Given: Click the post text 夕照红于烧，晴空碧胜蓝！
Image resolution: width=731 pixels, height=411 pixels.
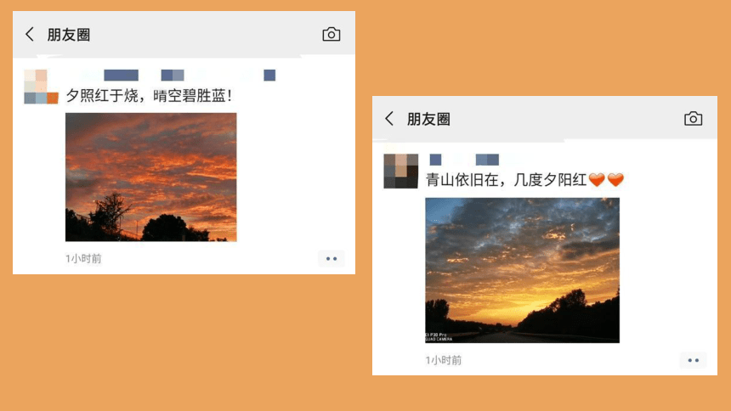Looking at the screenshot, I should (150, 95).
